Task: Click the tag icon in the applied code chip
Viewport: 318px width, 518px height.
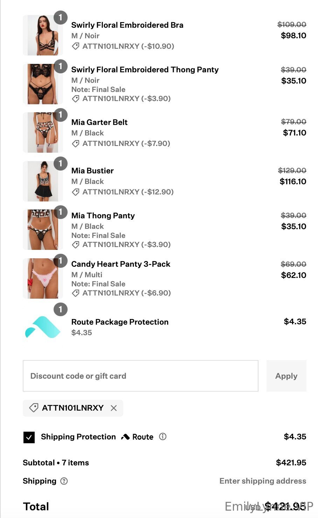Action: tap(34, 408)
